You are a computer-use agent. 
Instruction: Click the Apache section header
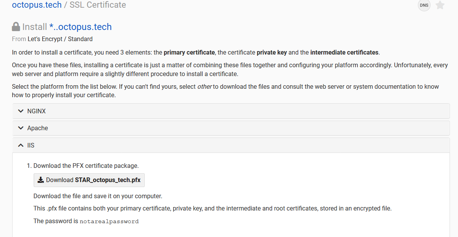coord(38,128)
